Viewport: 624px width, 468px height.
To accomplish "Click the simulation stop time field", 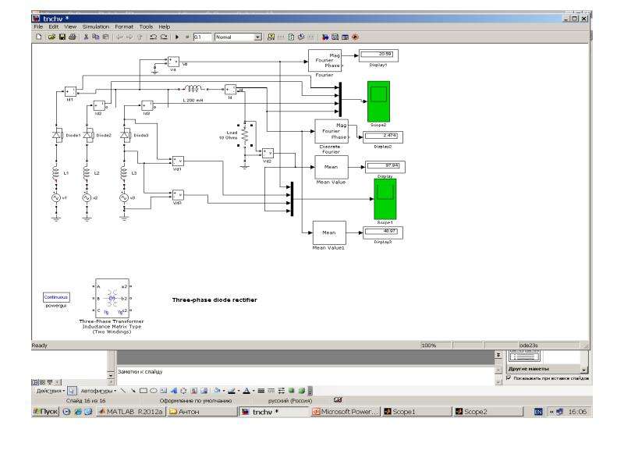I will tap(202, 37).
